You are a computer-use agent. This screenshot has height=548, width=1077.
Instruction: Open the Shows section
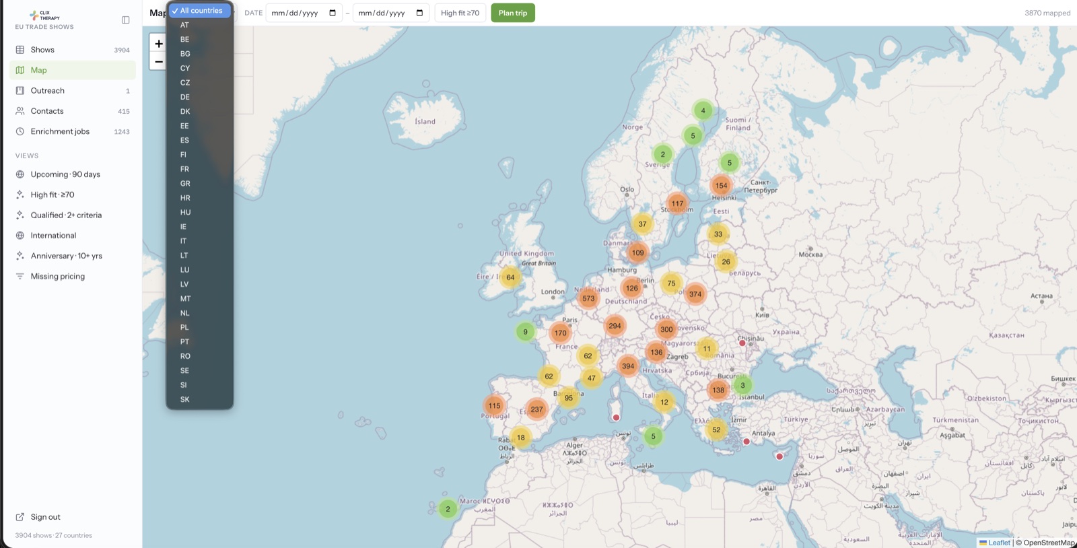(x=73, y=50)
